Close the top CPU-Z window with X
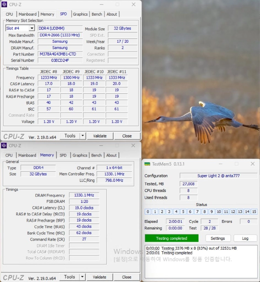 point(133,4)
